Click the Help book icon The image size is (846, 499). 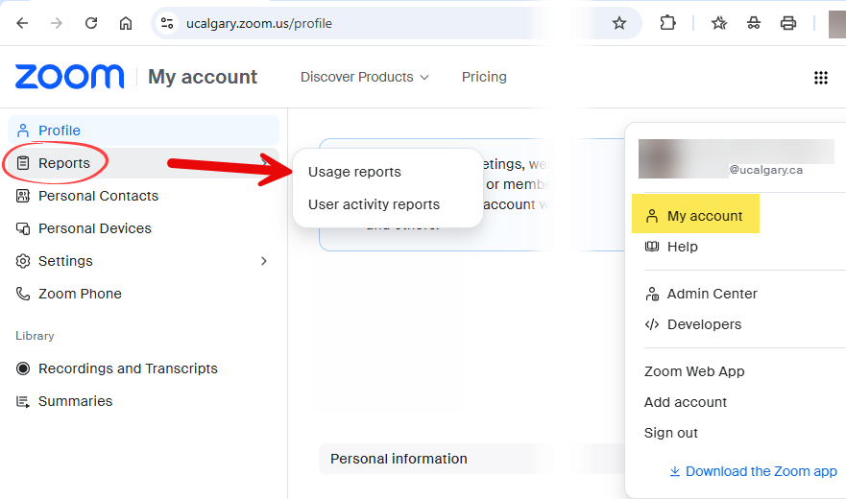[x=652, y=247]
